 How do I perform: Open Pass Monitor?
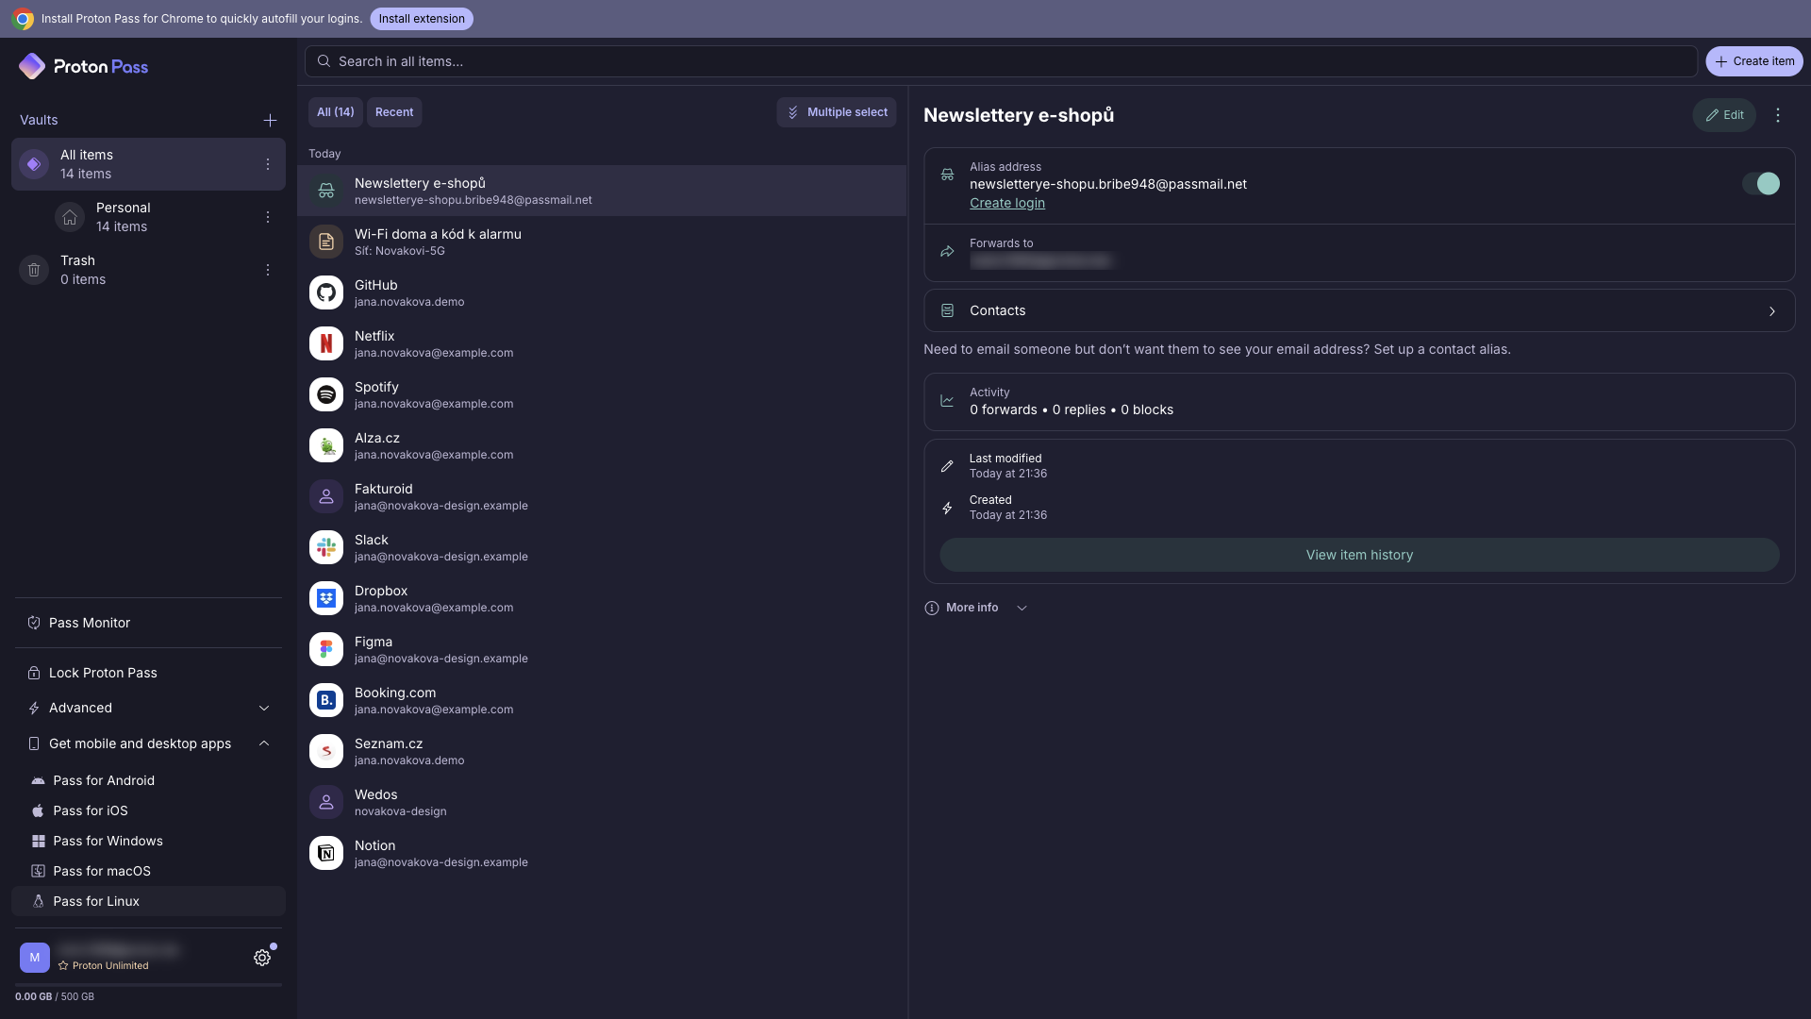[x=149, y=623]
